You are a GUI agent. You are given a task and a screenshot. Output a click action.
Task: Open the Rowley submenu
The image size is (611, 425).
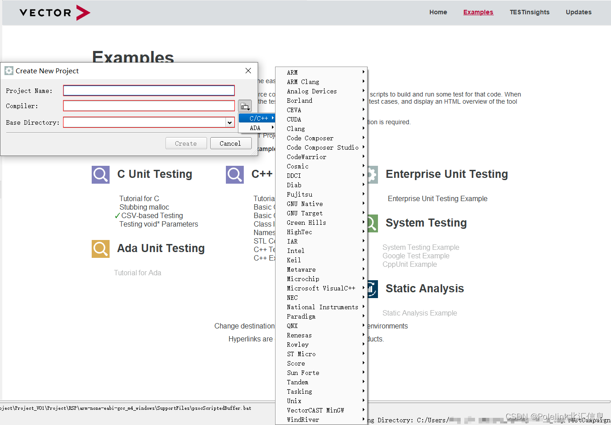pyautogui.click(x=321, y=345)
